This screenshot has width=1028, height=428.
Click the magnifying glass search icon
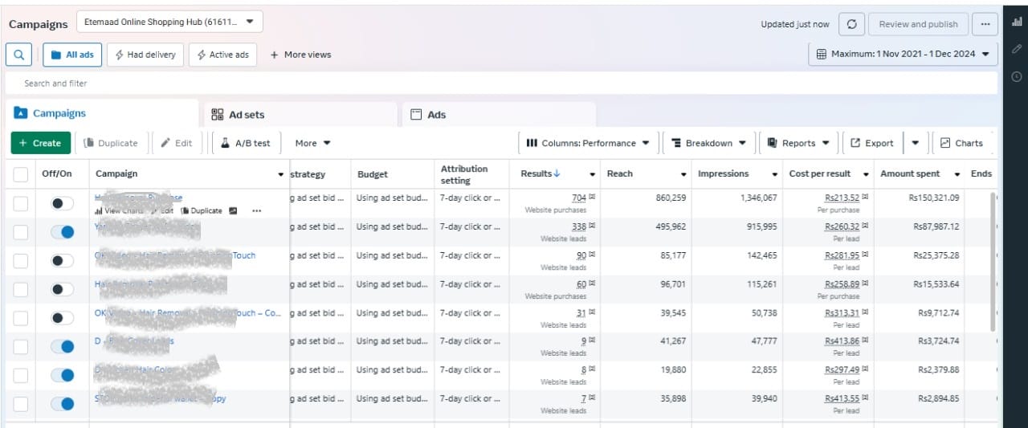pos(18,55)
